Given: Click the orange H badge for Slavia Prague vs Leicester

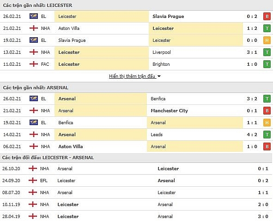Looking at the screenshot, I should pyautogui.click(x=267, y=40).
